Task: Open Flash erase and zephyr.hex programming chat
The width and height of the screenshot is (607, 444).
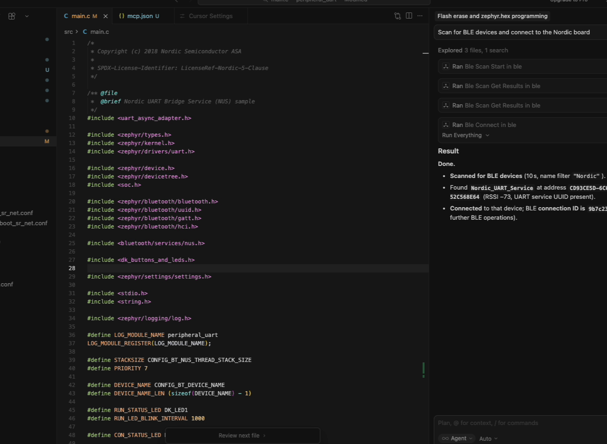Action: point(492,16)
